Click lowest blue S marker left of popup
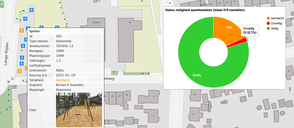 tap(22, 63)
